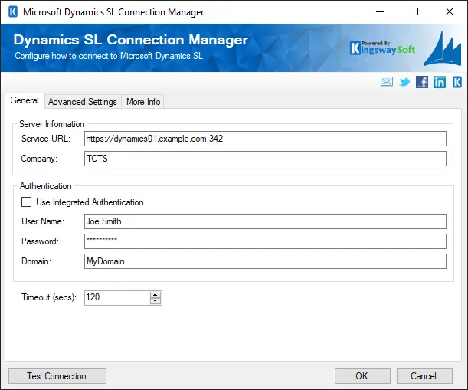Open the LinkedIn icon link
The image size is (468, 390).
pyautogui.click(x=440, y=82)
